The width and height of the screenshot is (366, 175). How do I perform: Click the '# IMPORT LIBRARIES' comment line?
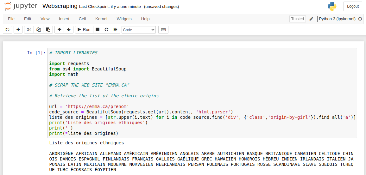73,53
